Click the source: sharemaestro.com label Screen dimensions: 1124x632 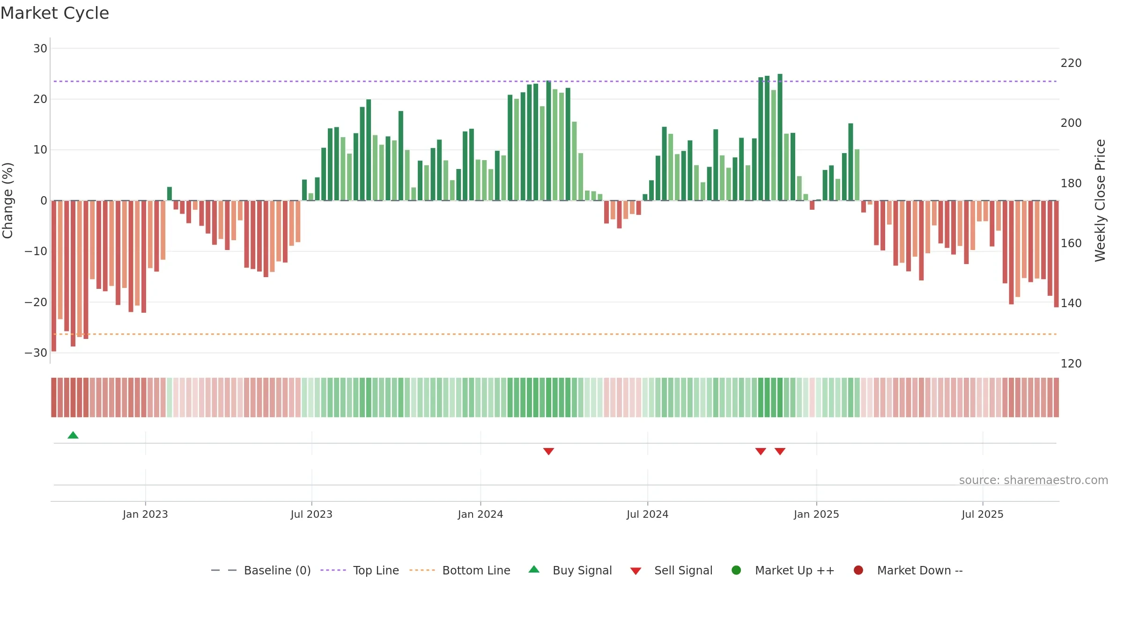click(1034, 480)
